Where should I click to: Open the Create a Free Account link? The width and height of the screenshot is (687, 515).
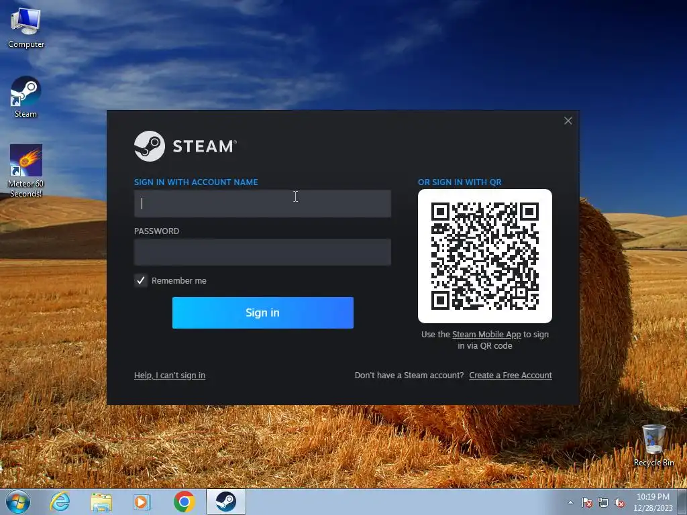[511, 376]
